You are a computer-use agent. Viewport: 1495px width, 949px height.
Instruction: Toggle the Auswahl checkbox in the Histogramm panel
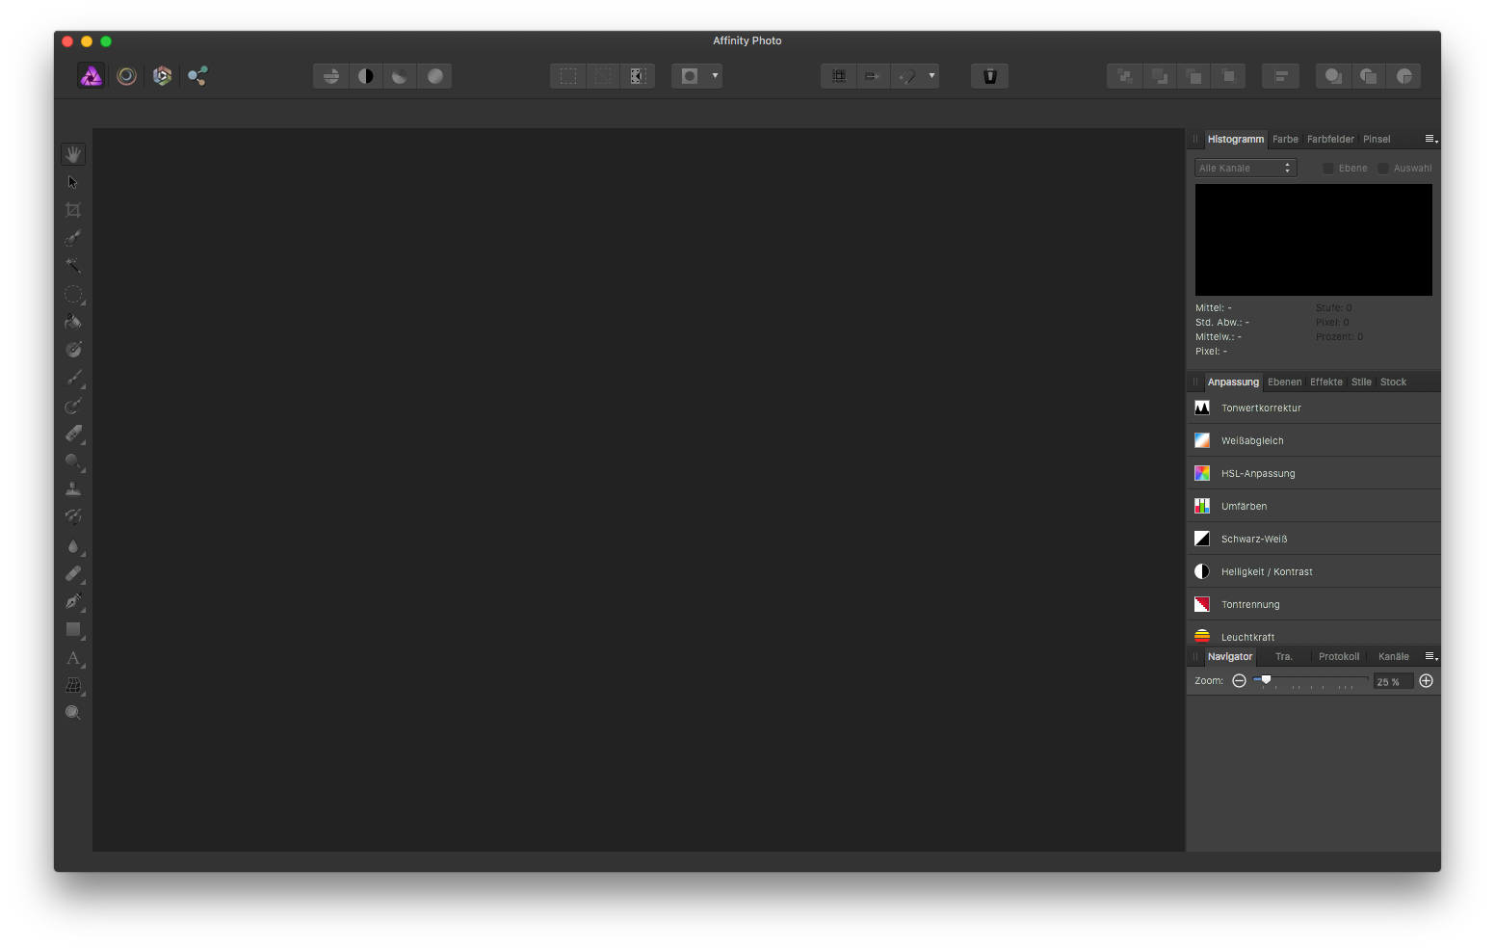(x=1383, y=169)
